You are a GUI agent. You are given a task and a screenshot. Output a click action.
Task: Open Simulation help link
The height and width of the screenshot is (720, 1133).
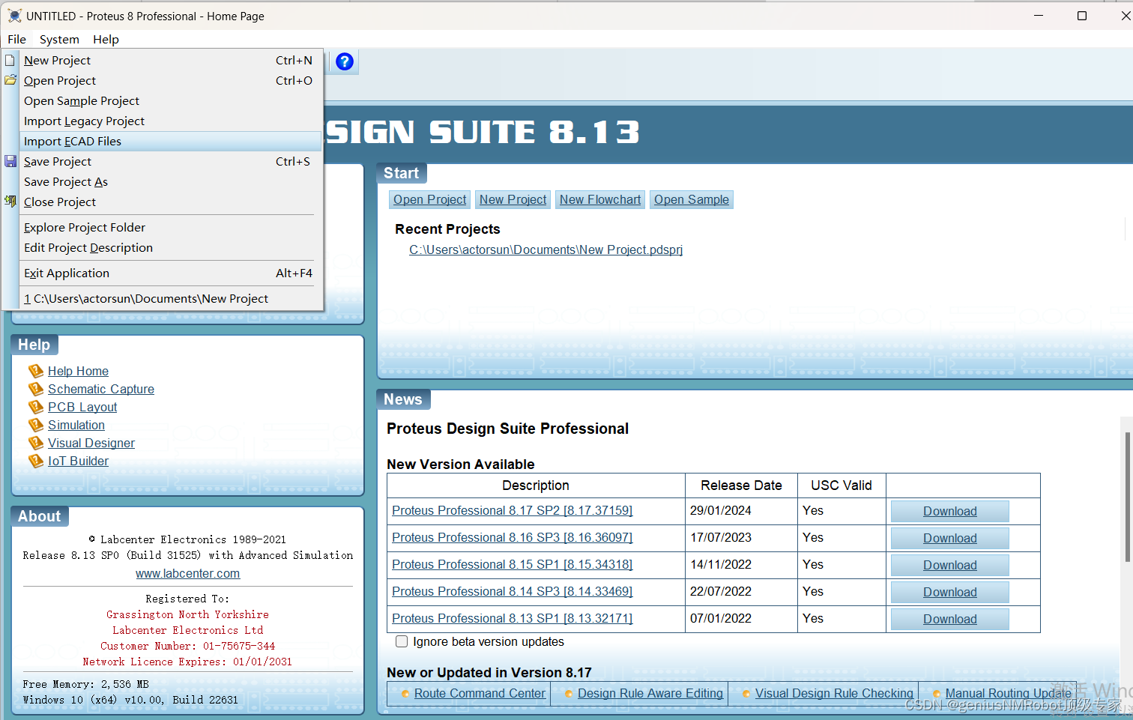tap(76, 425)
